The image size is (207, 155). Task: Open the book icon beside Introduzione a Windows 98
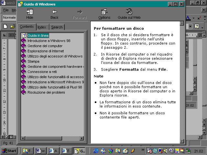[24, 41]
